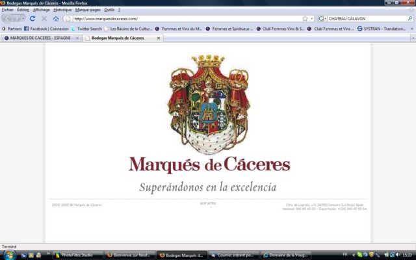This screenshot has width=416, height=260.
Task: Switch to Courrier entrant taskbar button
Action: coord(234,255)
